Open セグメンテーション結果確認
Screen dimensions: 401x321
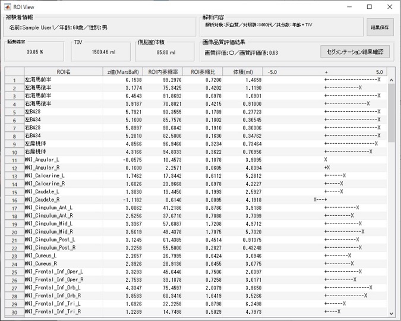click(355, 52)
